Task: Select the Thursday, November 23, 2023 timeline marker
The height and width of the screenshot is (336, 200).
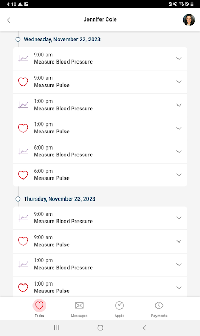Action: [x=18, y=199]
